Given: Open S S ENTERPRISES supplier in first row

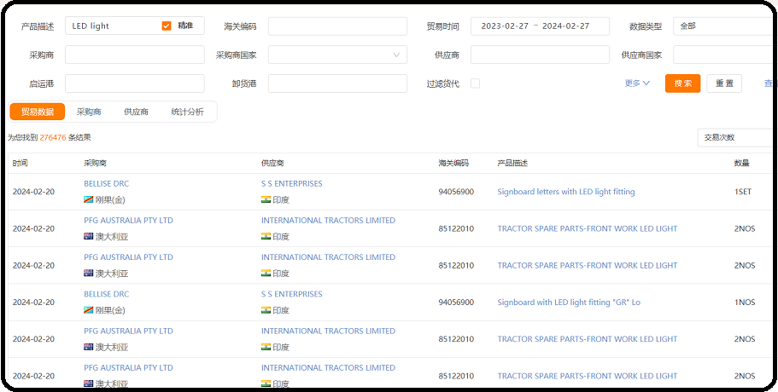Looking at the screenshot, I should 292,183.
